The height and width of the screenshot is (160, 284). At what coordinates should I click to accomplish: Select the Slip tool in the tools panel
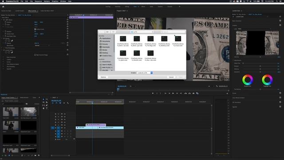tap(43, 105)
